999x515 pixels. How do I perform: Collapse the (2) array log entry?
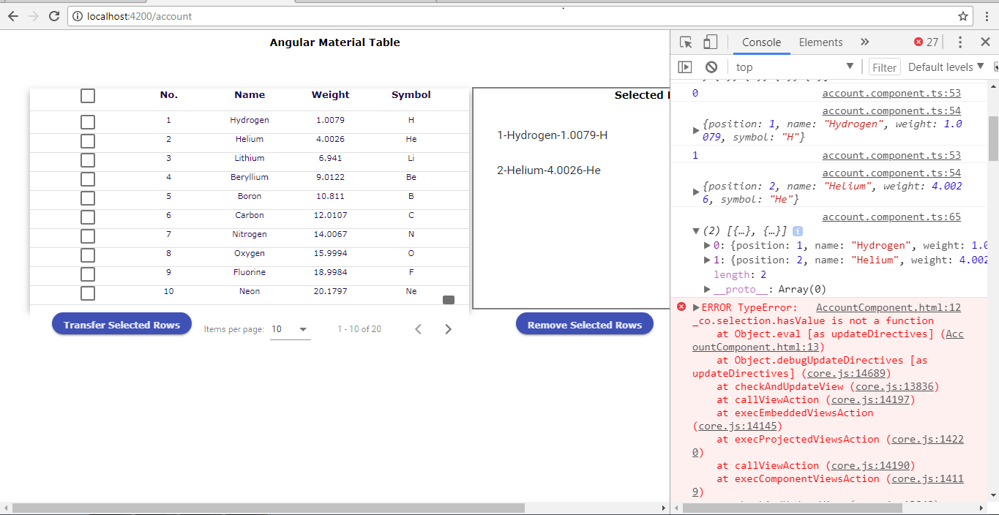click(x=696, y=231)
